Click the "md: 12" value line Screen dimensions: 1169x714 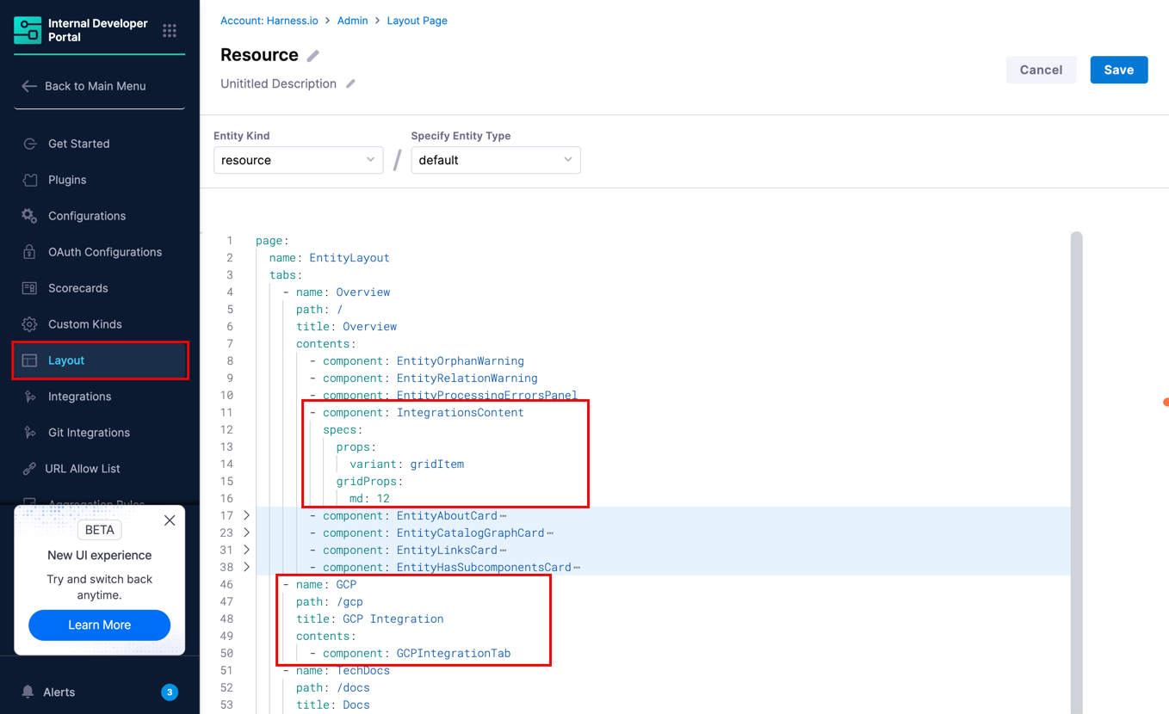[x=369, y=499]
